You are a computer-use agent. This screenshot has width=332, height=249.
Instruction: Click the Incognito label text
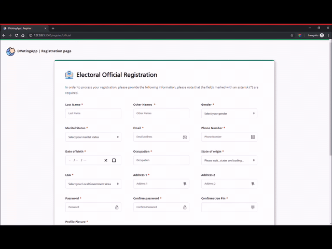[313, 35]
